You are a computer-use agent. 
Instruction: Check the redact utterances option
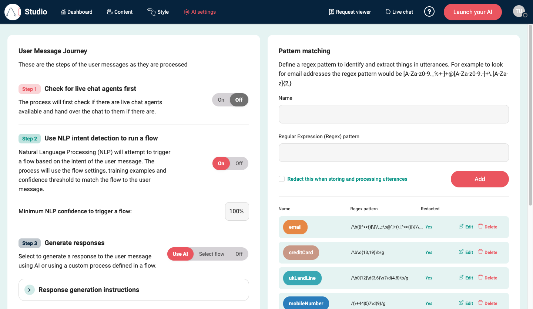tap(282, 179)
